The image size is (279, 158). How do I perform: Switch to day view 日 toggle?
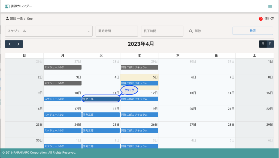[x=270, y=44]
